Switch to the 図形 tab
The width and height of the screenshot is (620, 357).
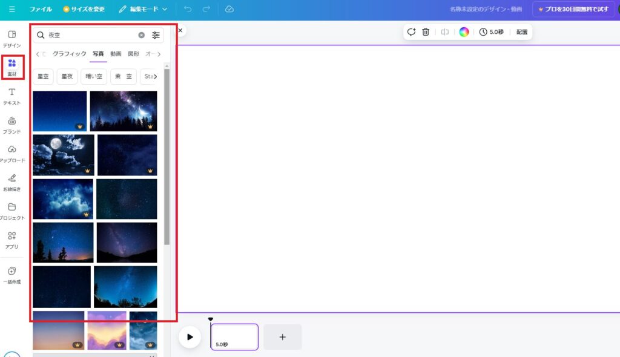[133, 54]
